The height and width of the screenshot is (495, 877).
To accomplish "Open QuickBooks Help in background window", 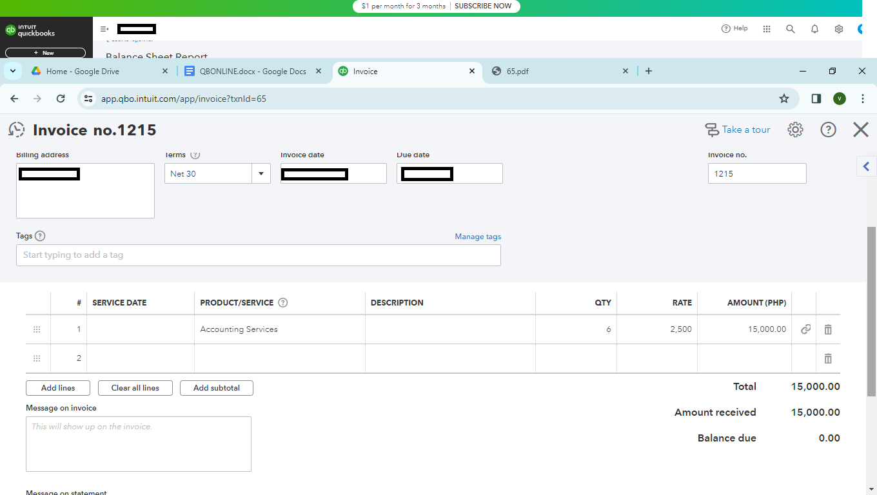I will 734,28.
